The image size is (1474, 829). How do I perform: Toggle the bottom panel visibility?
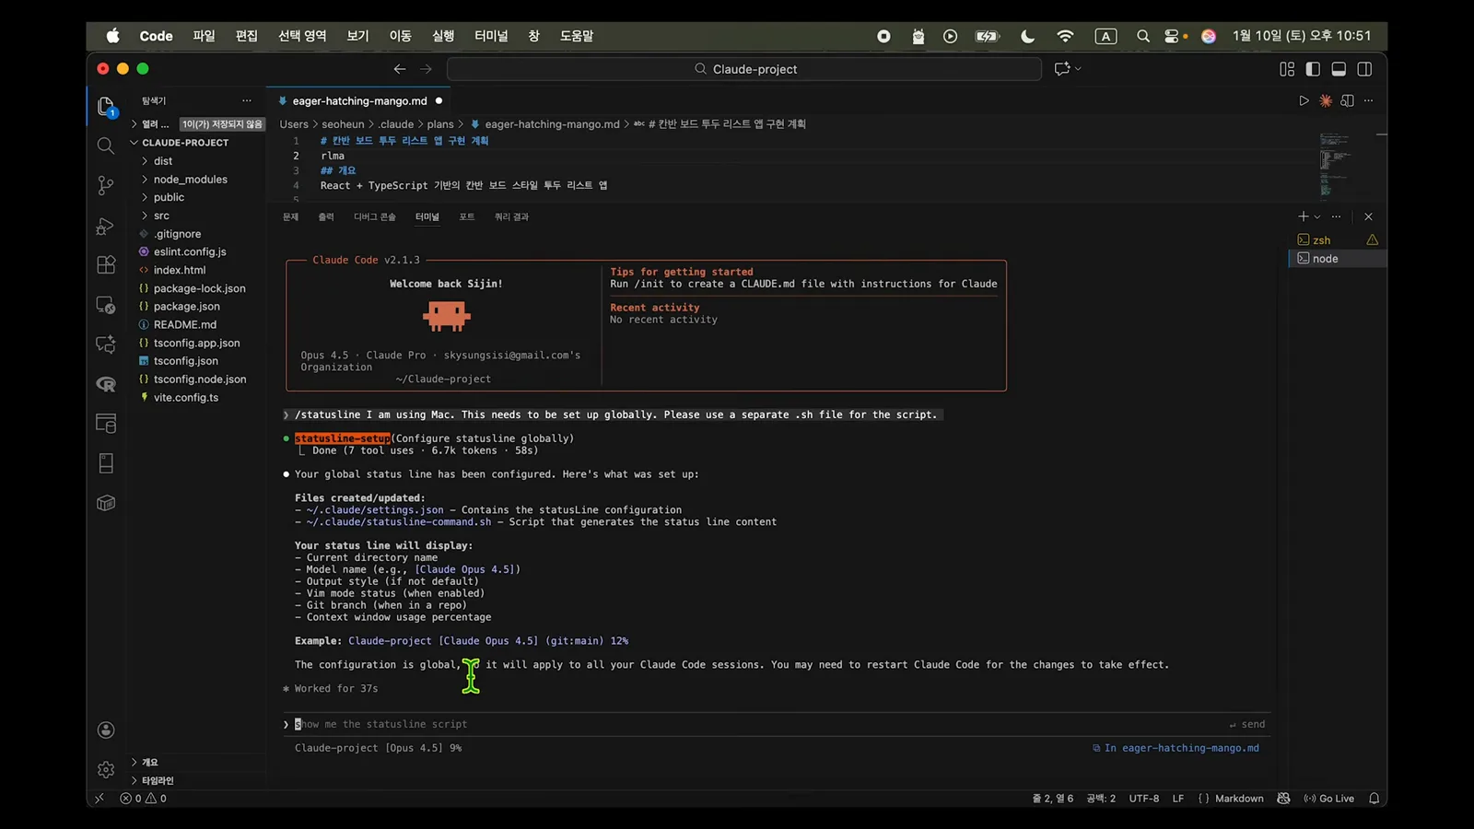[1339, 69]
